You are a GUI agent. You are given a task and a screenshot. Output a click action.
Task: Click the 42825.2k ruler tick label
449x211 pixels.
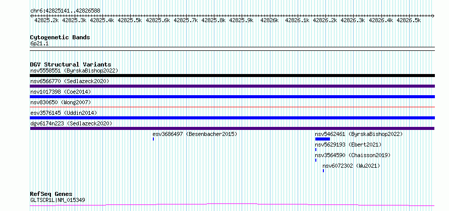tap(47, 21)
